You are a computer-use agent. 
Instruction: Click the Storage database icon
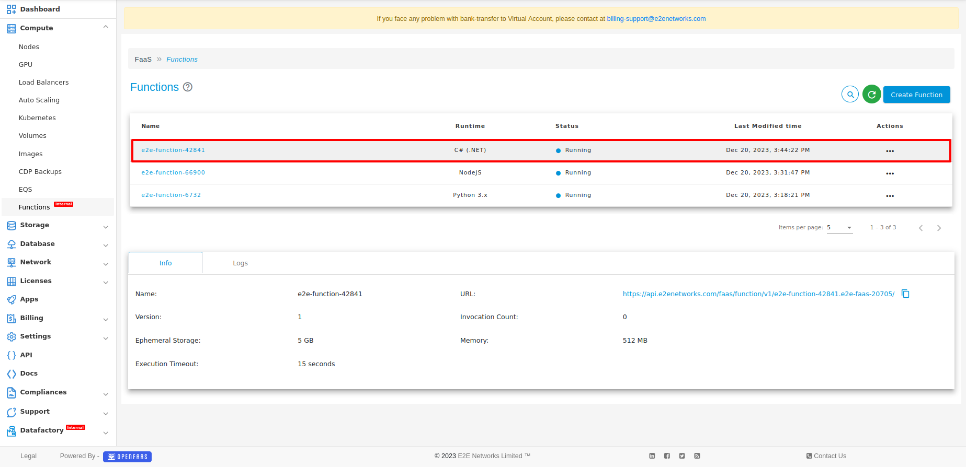[11, 225]
